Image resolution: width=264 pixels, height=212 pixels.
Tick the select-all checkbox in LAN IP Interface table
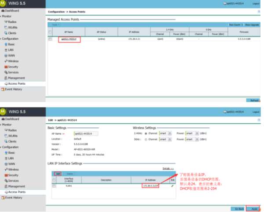pyautogui.click(x=54, y=180)
